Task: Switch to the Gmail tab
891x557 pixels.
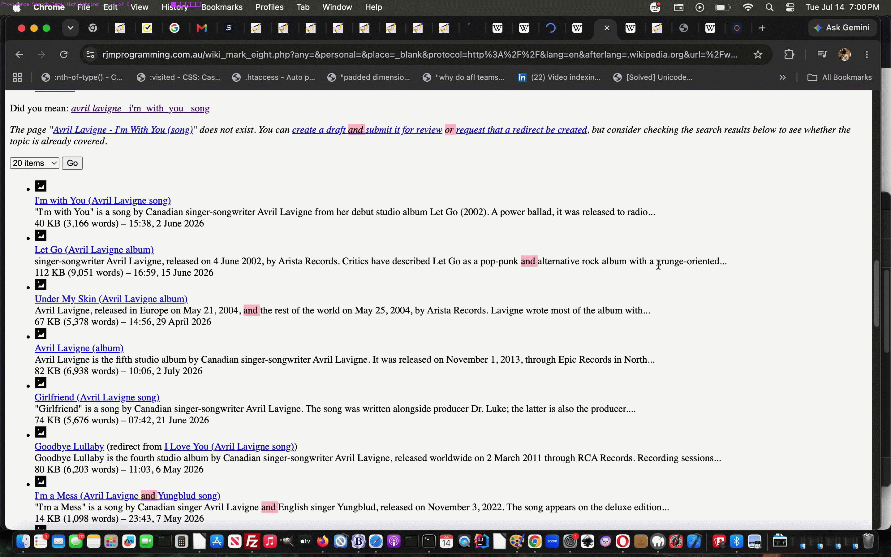Action: click(201, 28)
